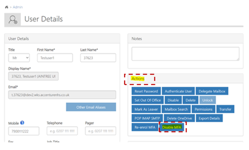Click the Disable MFA button
This screenshot has height=150, width=249.
(172, 127)
